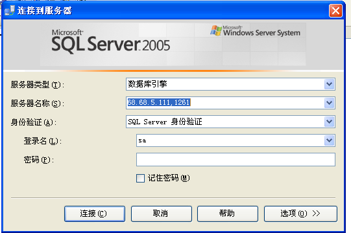Screen dimensions: 351x233
Task: Click the Windows Server System flag logo
Action: pyautogui.click(x=216, y=30)
